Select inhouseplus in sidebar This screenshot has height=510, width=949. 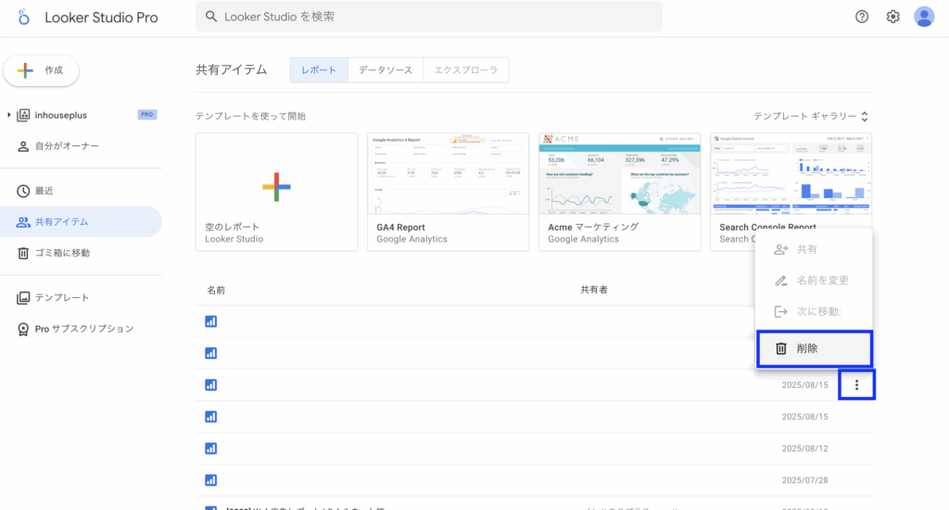pyautogui.click(x=60, y=115)
